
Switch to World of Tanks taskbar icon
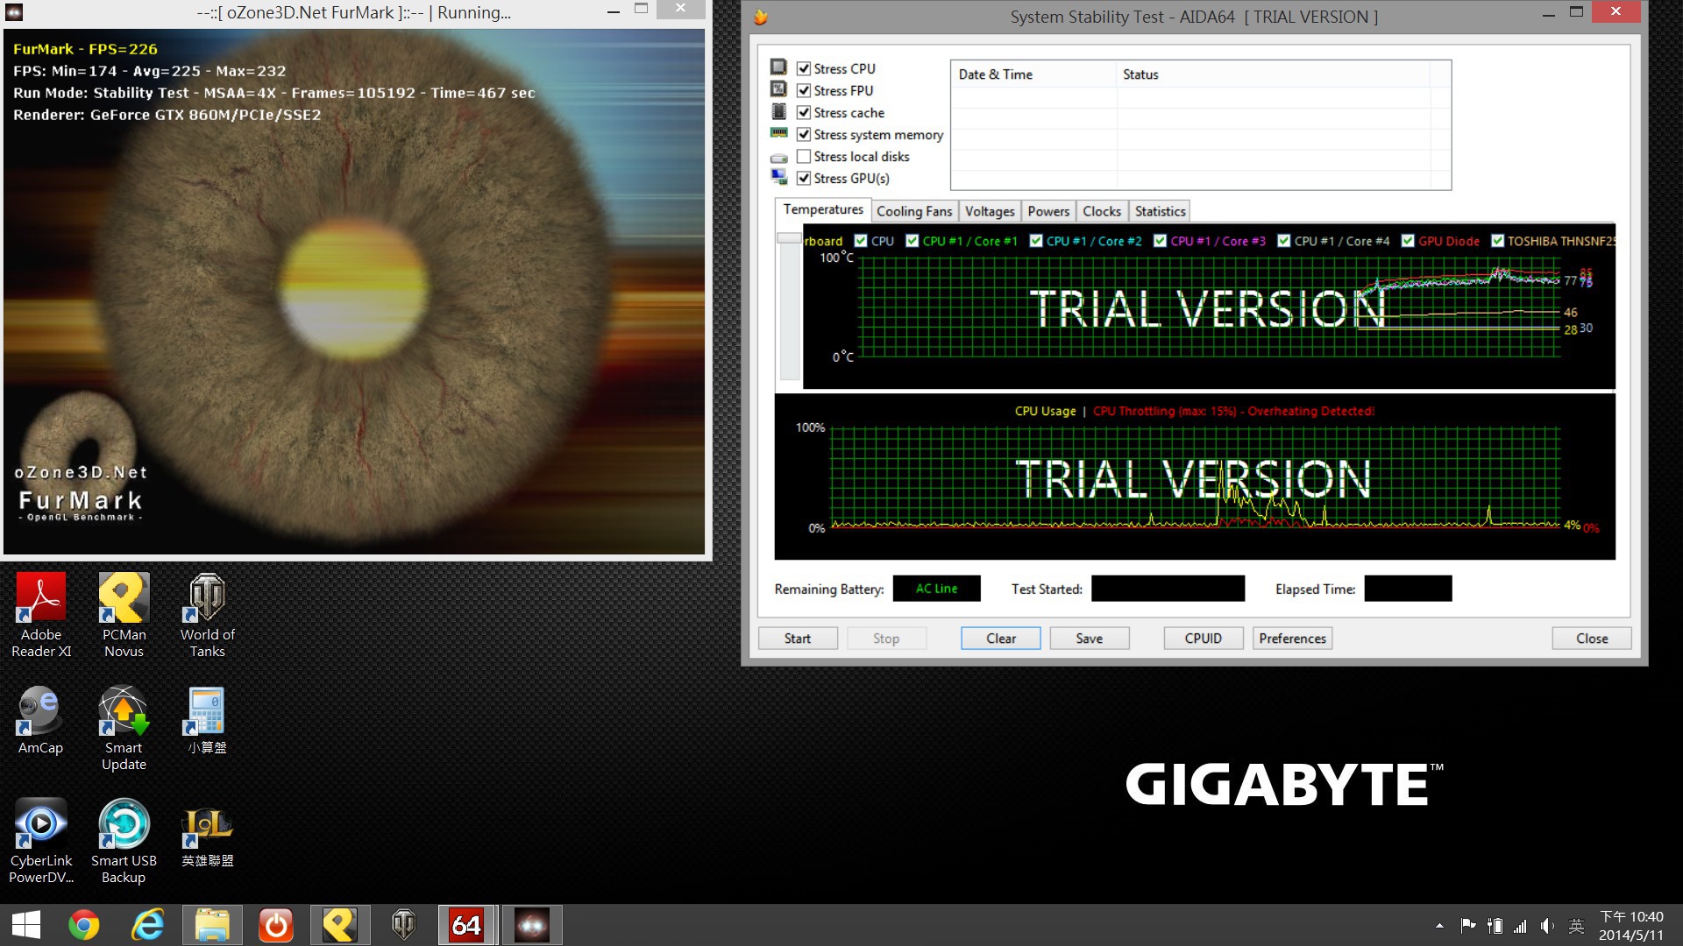(403, 925)
